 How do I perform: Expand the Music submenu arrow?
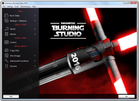[x=35, y=29]
